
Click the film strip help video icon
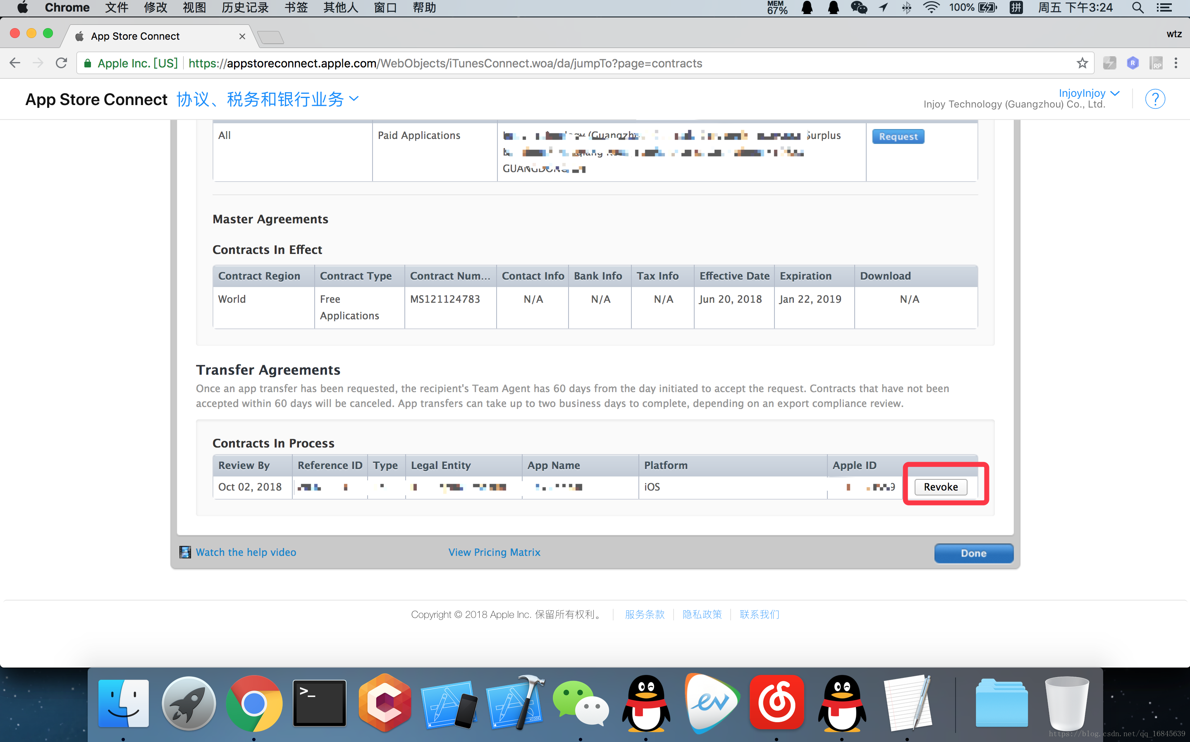(185, 552)
